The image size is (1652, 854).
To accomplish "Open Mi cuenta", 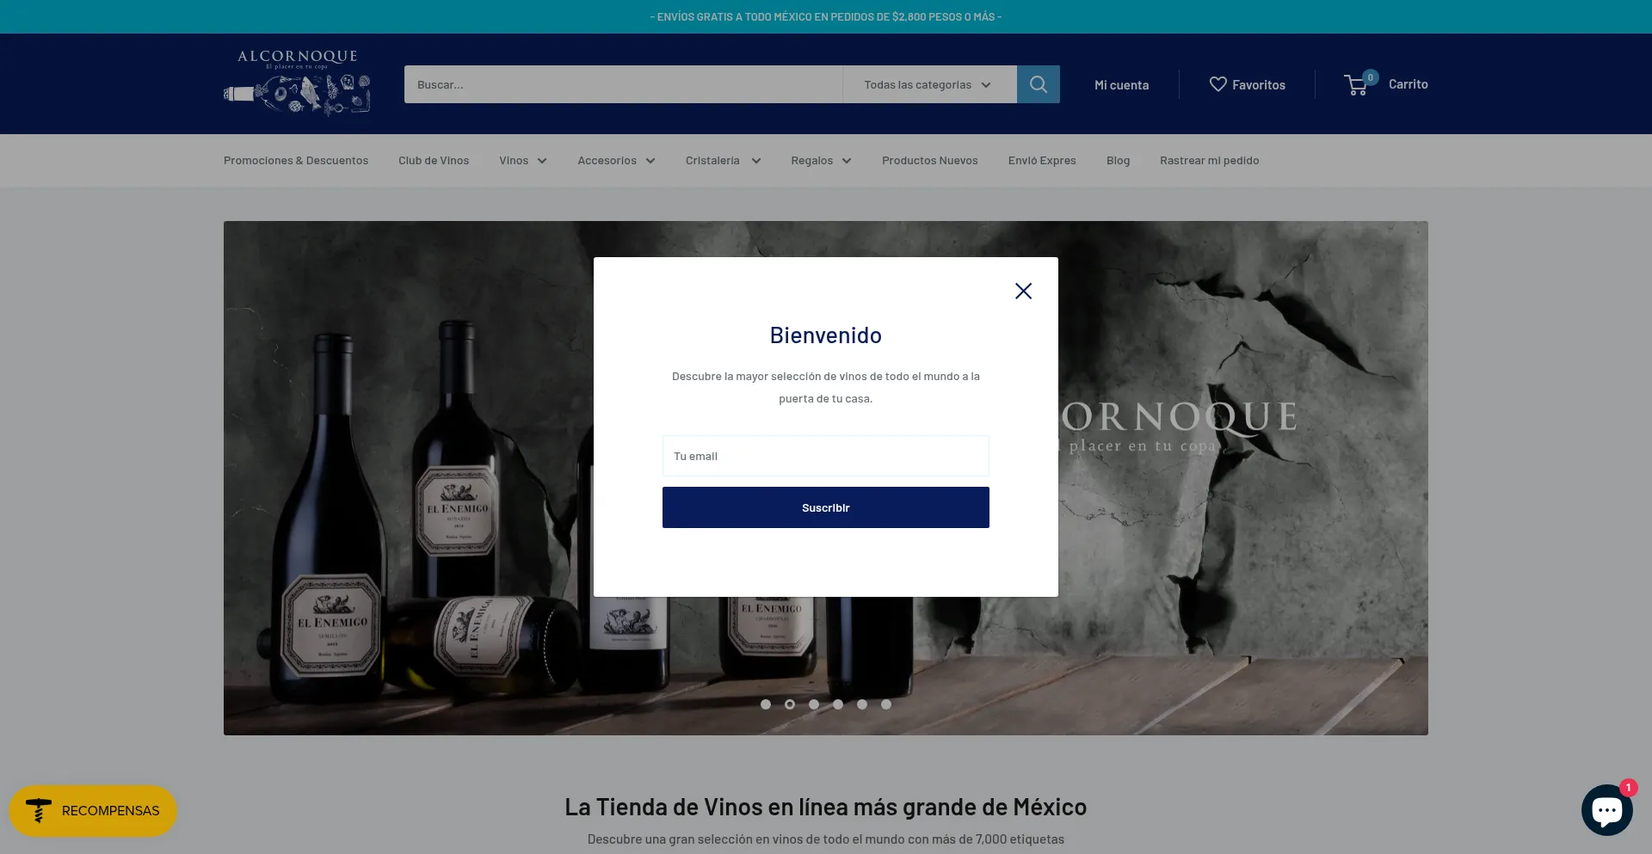I will click(x=1121, y=85).
